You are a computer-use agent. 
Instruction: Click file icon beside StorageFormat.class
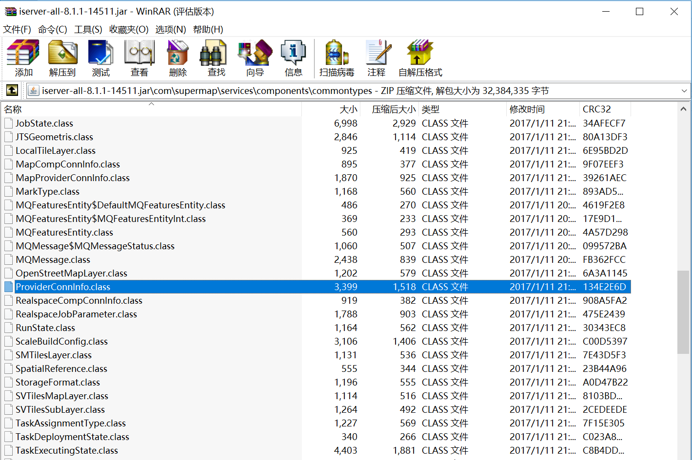coord(8,382)
